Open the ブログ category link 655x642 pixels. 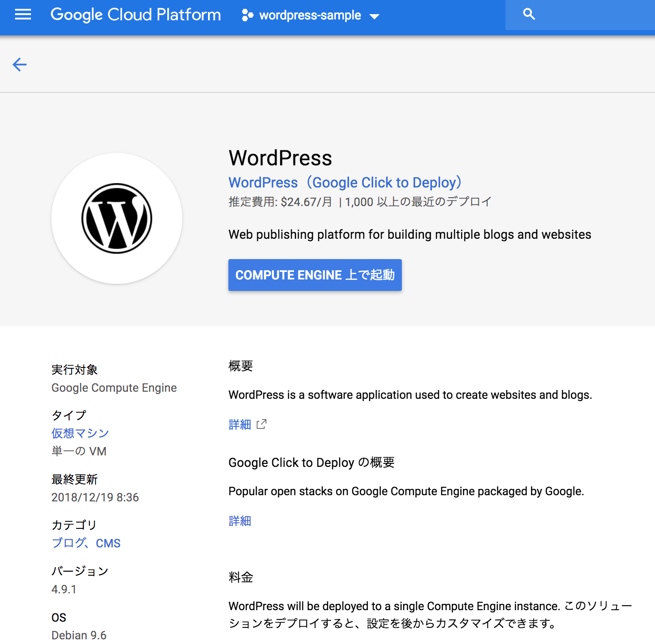(69, 543)
